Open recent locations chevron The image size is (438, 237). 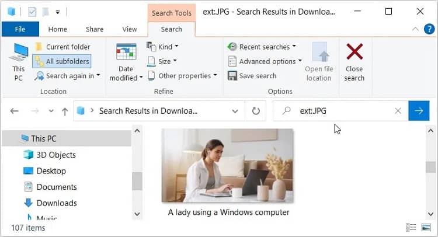tap(51, 111)
